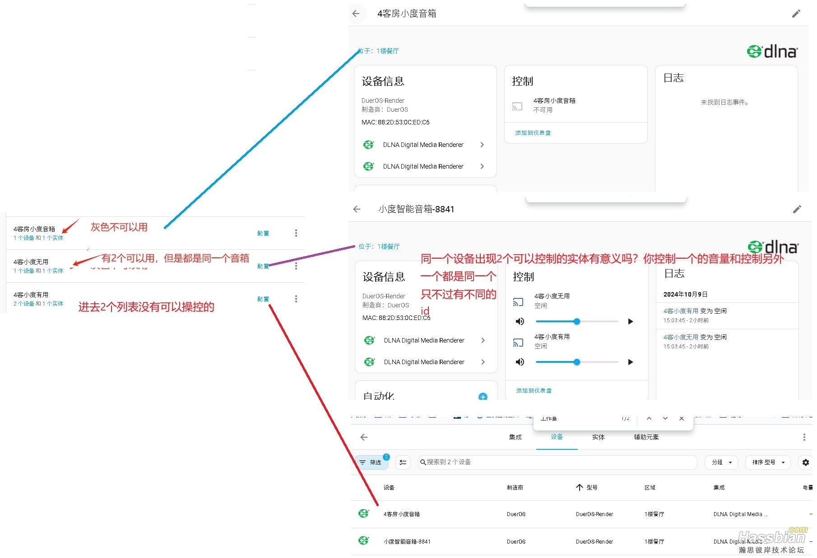Mute volume for 4客小度无用 entity

(x=520, y=321)
